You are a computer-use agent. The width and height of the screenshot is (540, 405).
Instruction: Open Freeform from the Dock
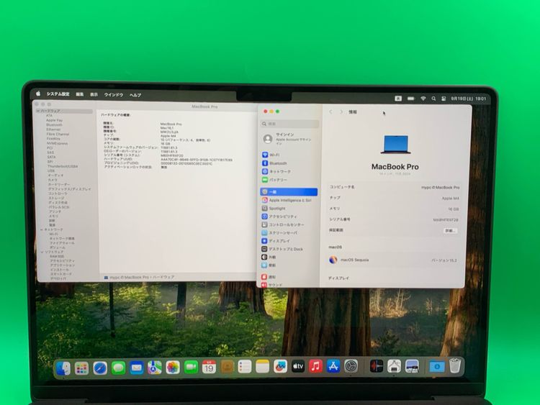[x=280, y=366]
